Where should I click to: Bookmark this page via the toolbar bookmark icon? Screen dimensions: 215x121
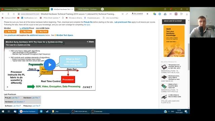[147, 14]
